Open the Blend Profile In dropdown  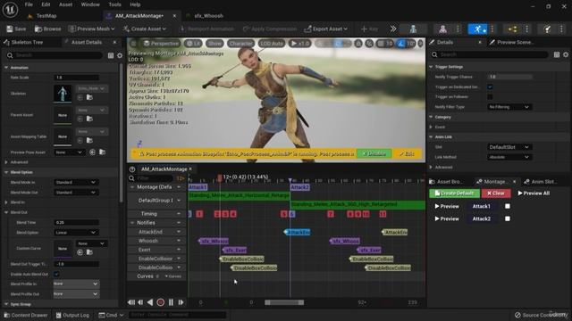(76, 284)
